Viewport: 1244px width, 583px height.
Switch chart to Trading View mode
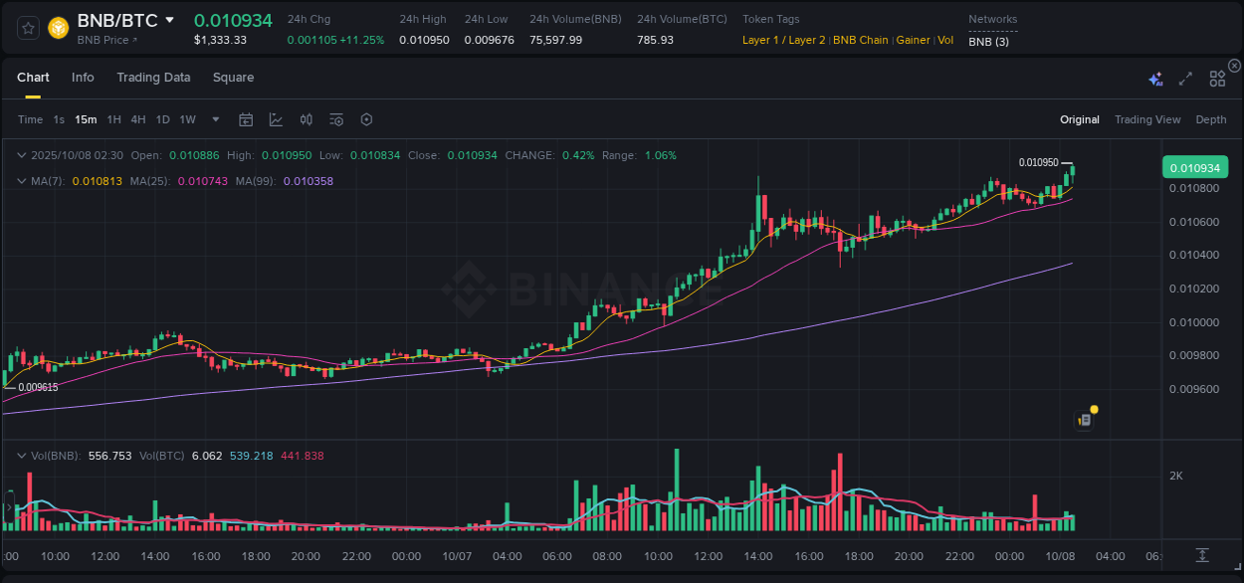point(1147,119)
